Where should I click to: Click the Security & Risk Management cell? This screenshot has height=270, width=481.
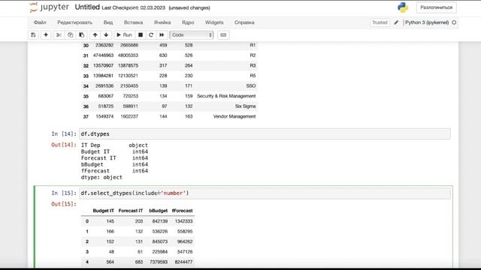pyautogui.click(x=226, y=96)
